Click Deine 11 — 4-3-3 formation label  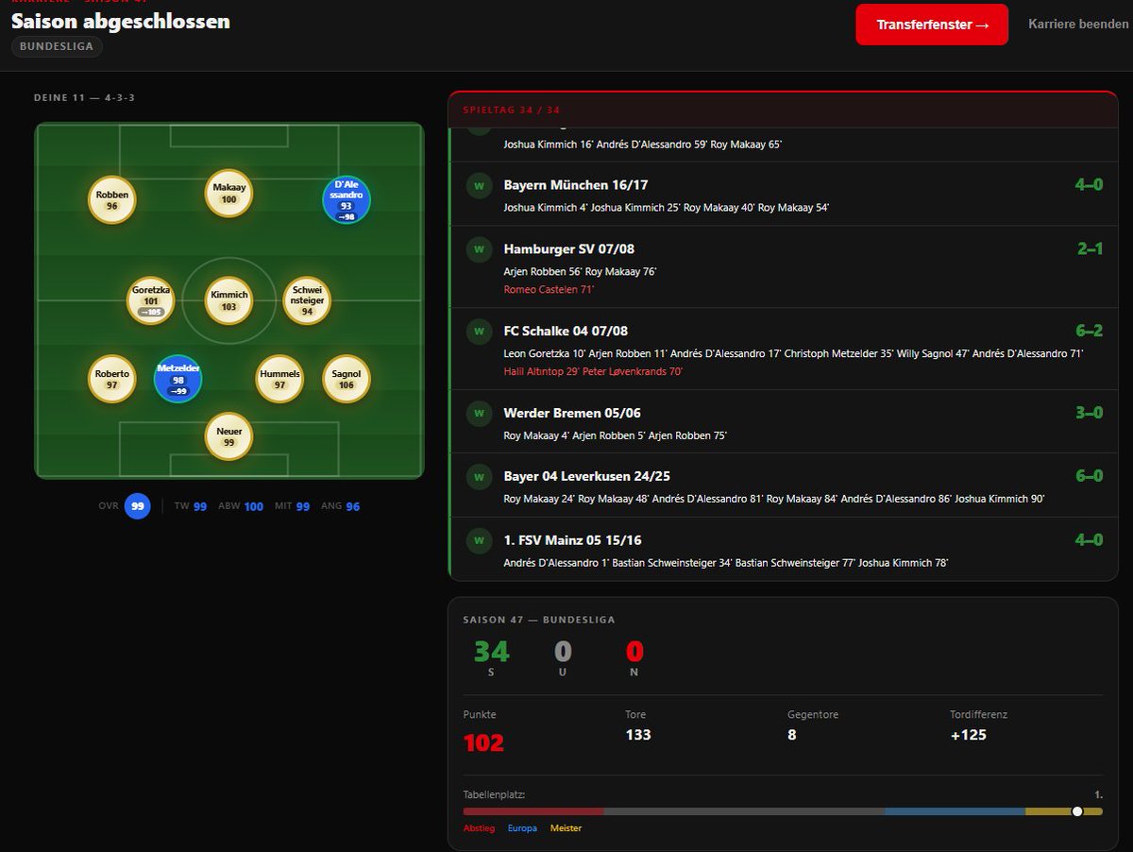point(84,97)
